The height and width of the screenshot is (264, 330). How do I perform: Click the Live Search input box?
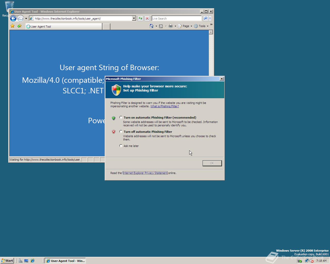click(177, 18)
